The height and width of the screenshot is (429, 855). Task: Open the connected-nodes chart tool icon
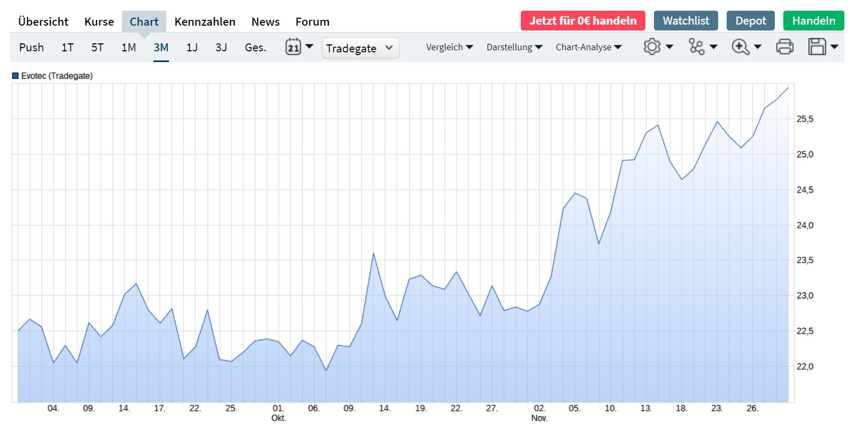pos(697,47)
